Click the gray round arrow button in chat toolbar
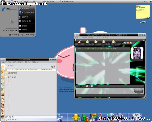Screen dimensions: 152x122 pyautogui.click(x=125, y=43)
